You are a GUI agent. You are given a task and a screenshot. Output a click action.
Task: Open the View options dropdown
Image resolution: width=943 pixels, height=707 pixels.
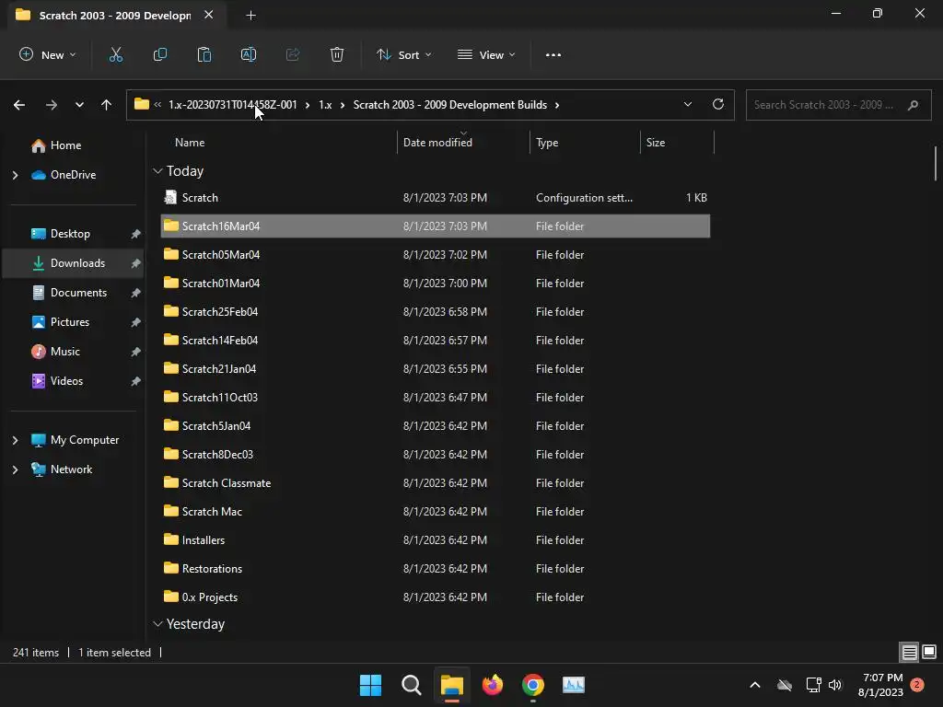click(x=486, y=54)
